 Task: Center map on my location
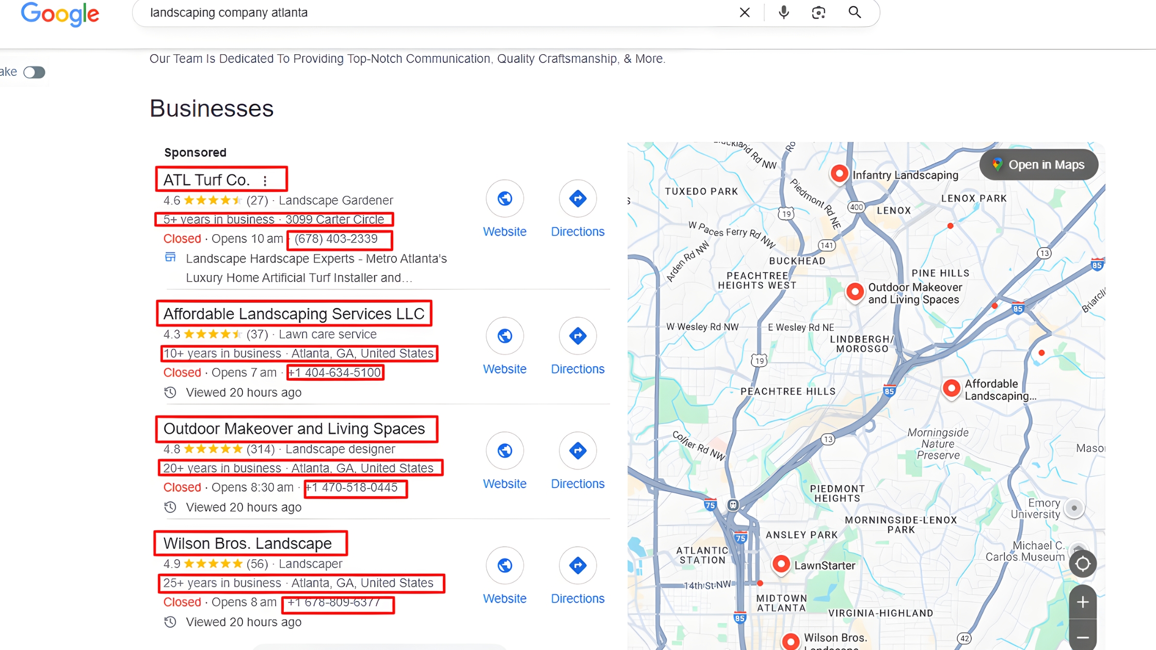tap(1083, 564)
